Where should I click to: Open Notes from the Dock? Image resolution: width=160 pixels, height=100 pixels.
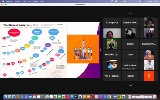[39, 96]
